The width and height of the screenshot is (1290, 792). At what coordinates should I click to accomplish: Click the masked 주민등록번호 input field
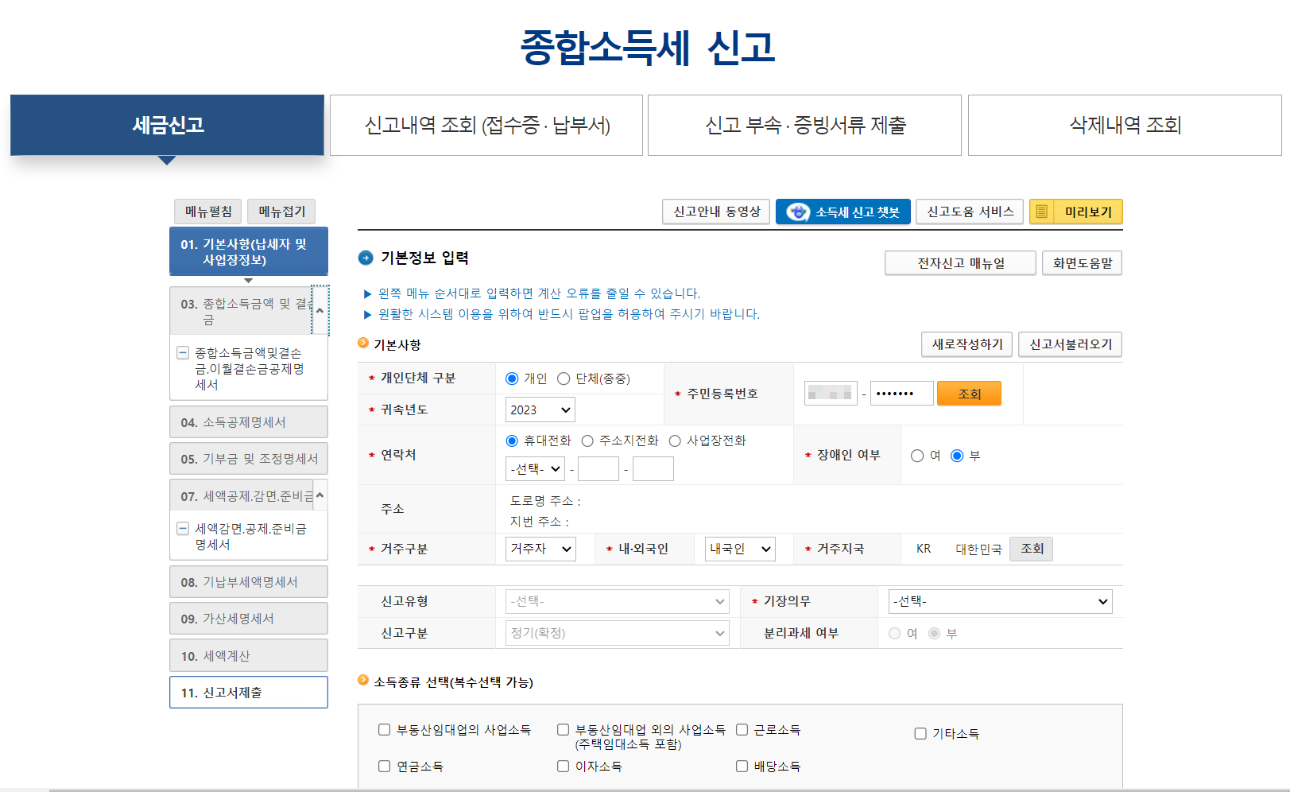click(x=830, y=393)
